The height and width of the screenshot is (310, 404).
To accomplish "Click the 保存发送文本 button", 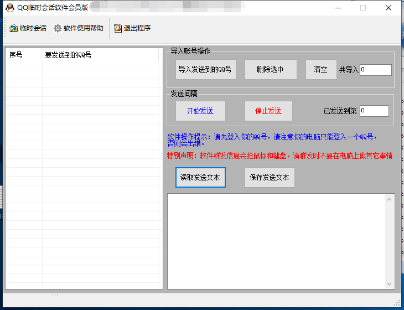I will (270, 177).
